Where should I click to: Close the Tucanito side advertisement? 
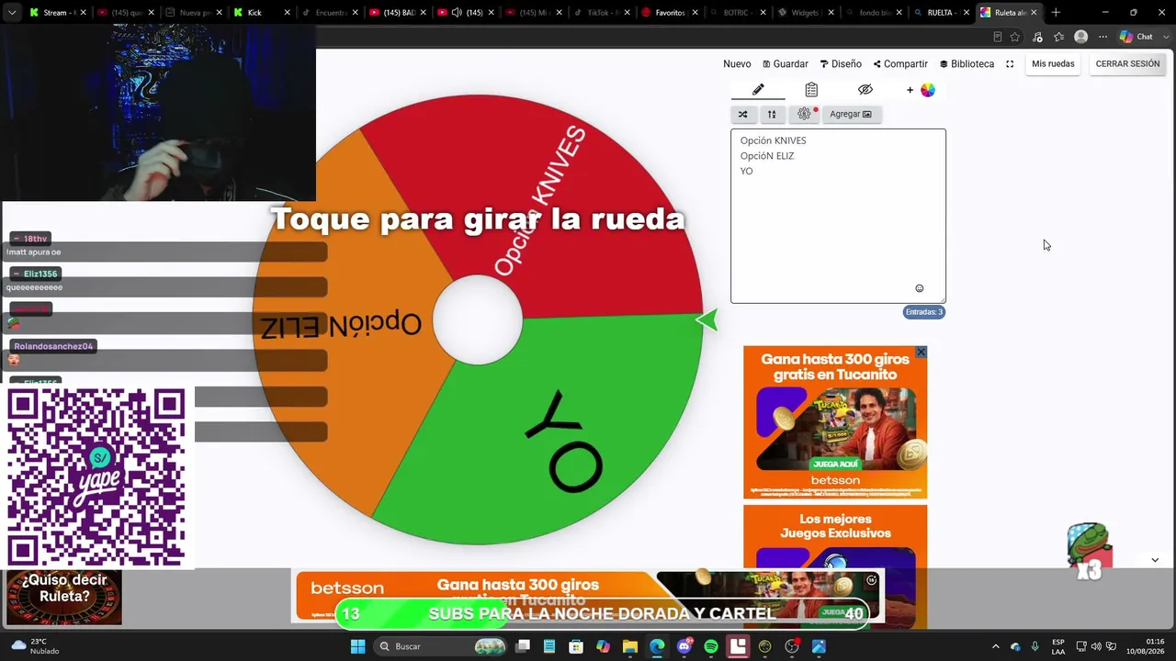921,353
